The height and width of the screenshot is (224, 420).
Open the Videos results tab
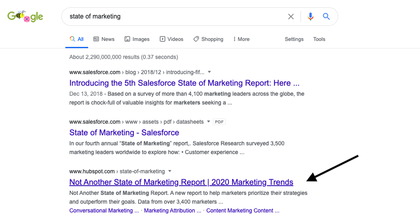coord(171,39)
